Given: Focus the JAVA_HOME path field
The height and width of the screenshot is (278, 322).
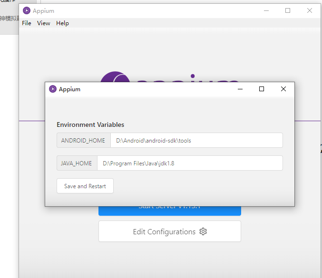Looking at the screenshot, I should tap(190, 163).
